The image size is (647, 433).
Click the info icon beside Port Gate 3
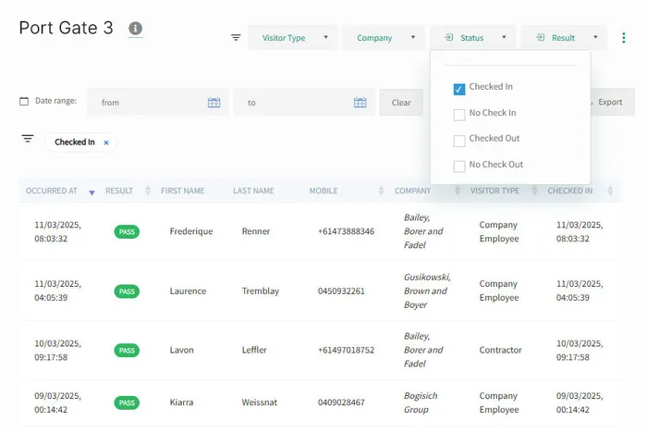point(136,29)
